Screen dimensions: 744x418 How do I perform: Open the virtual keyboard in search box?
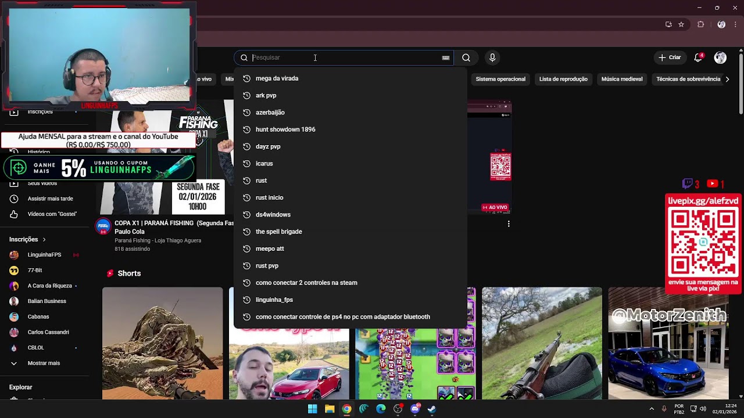point(446,57)
